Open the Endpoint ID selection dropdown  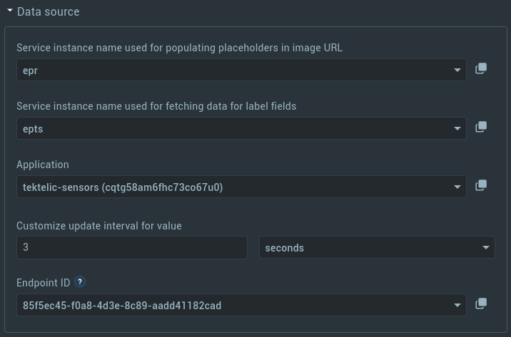pyautogui.click(x=241, y=305)
